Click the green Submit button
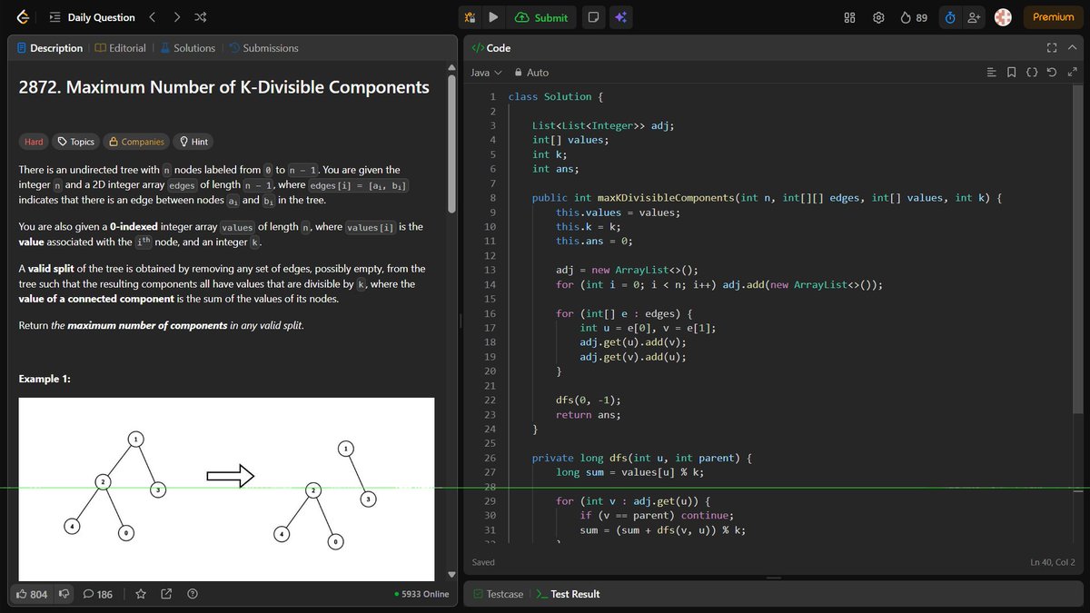 541,16
